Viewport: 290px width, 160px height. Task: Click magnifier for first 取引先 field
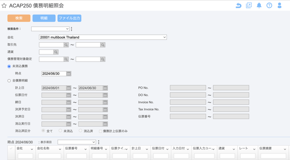pyautogui.click(x=66, y=45)
